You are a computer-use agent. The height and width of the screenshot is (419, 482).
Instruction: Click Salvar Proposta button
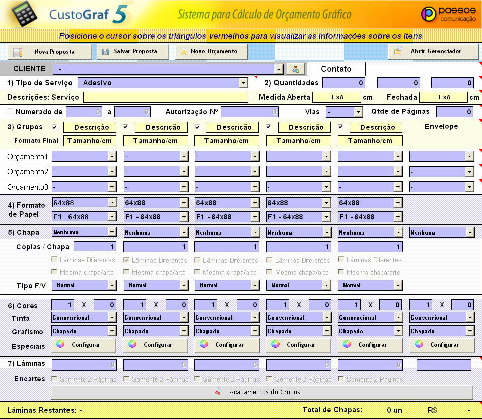133,52
